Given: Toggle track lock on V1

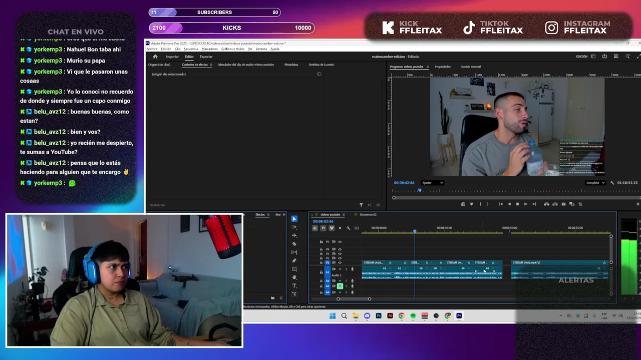Looking at the screenshot, I should [321, 262].
